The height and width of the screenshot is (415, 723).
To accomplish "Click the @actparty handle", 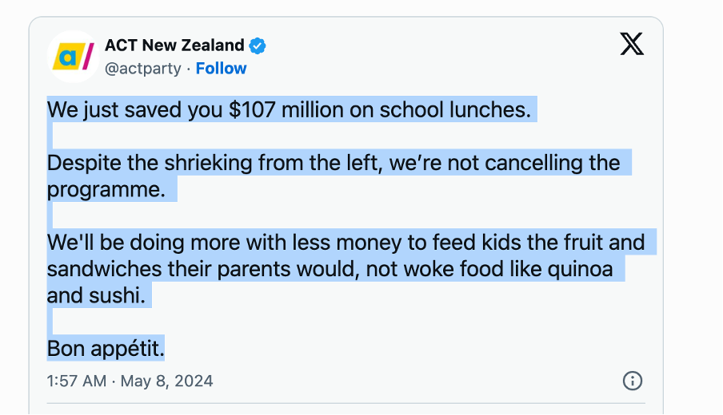I will 142,69.
